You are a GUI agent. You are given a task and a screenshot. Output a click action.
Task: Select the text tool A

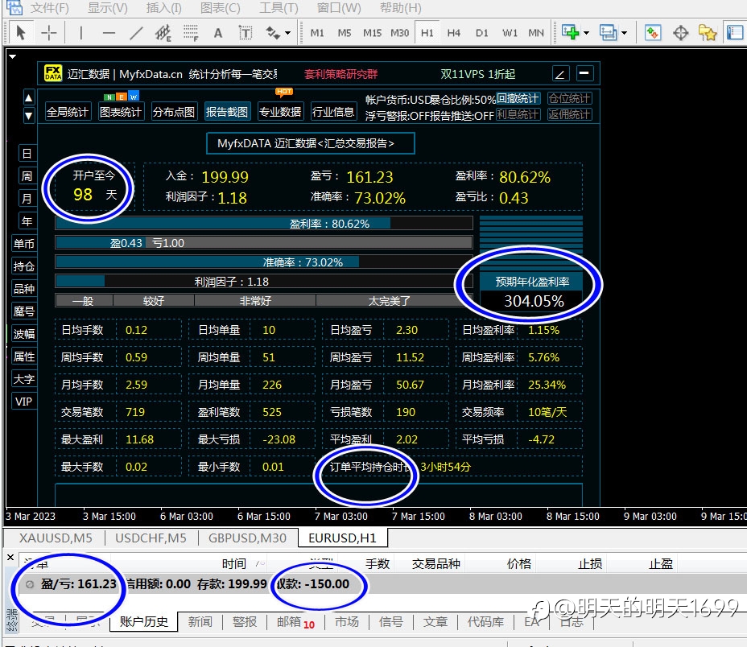[217, 33]
